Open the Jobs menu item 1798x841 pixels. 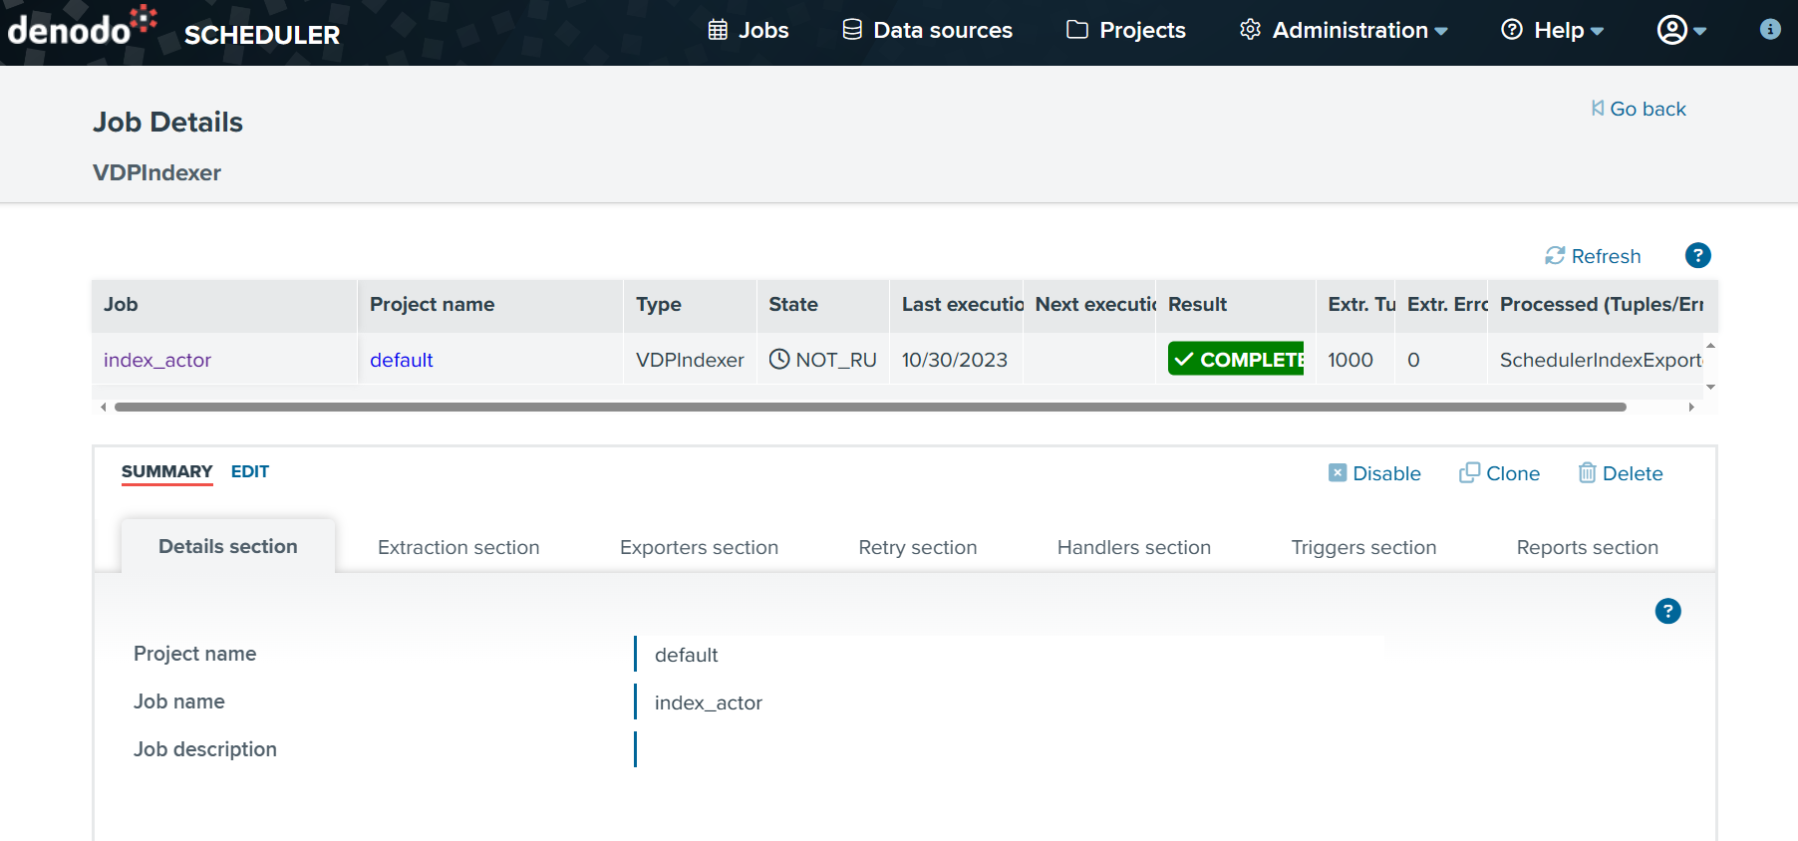[749, 30]
